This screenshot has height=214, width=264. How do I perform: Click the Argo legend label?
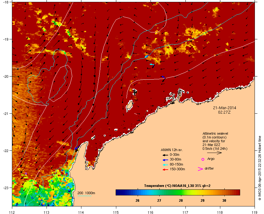[x=211, y=159]
